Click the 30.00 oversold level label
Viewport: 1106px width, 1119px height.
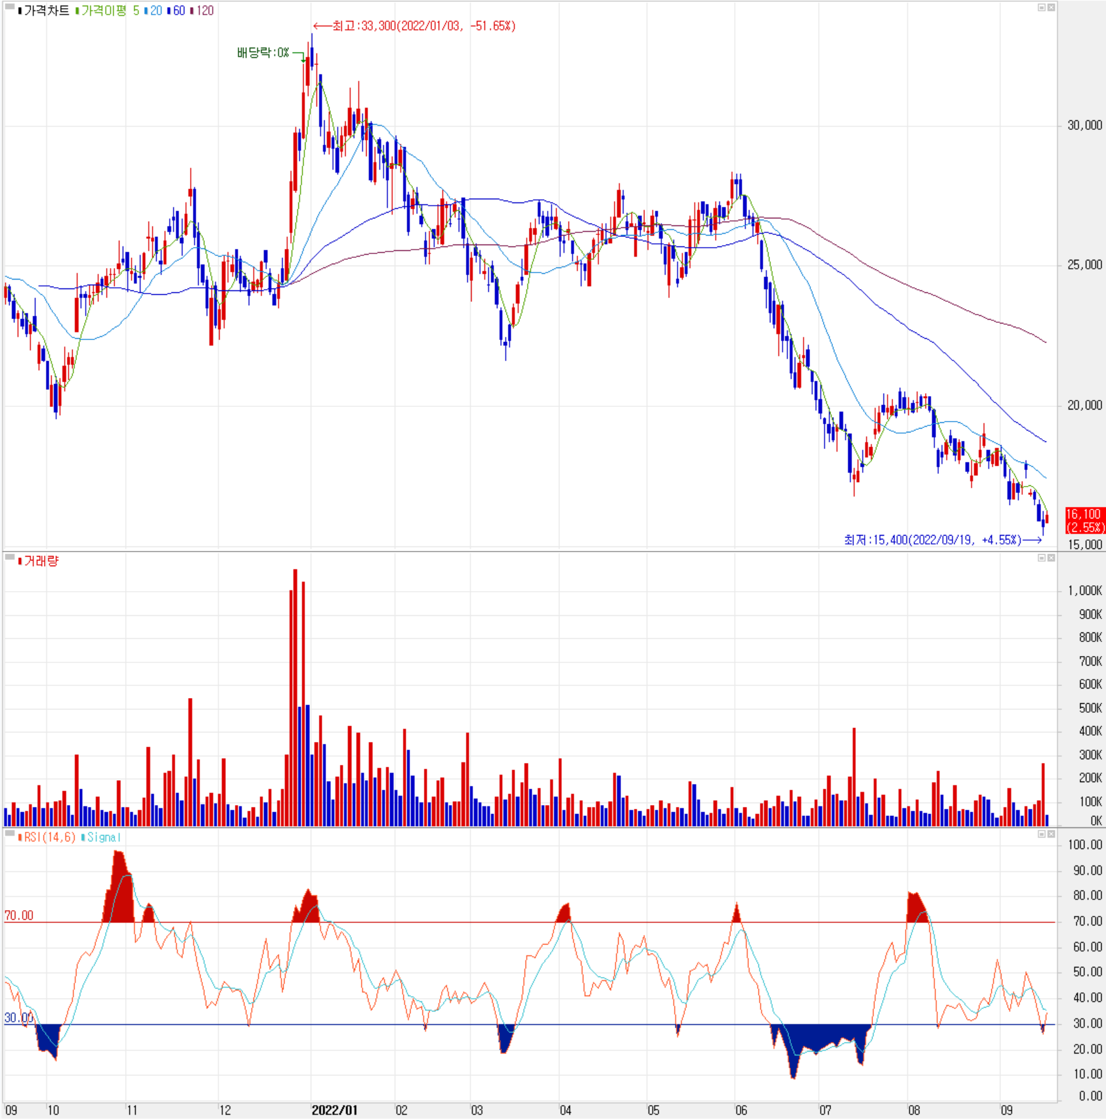(x=18, y=1018)
